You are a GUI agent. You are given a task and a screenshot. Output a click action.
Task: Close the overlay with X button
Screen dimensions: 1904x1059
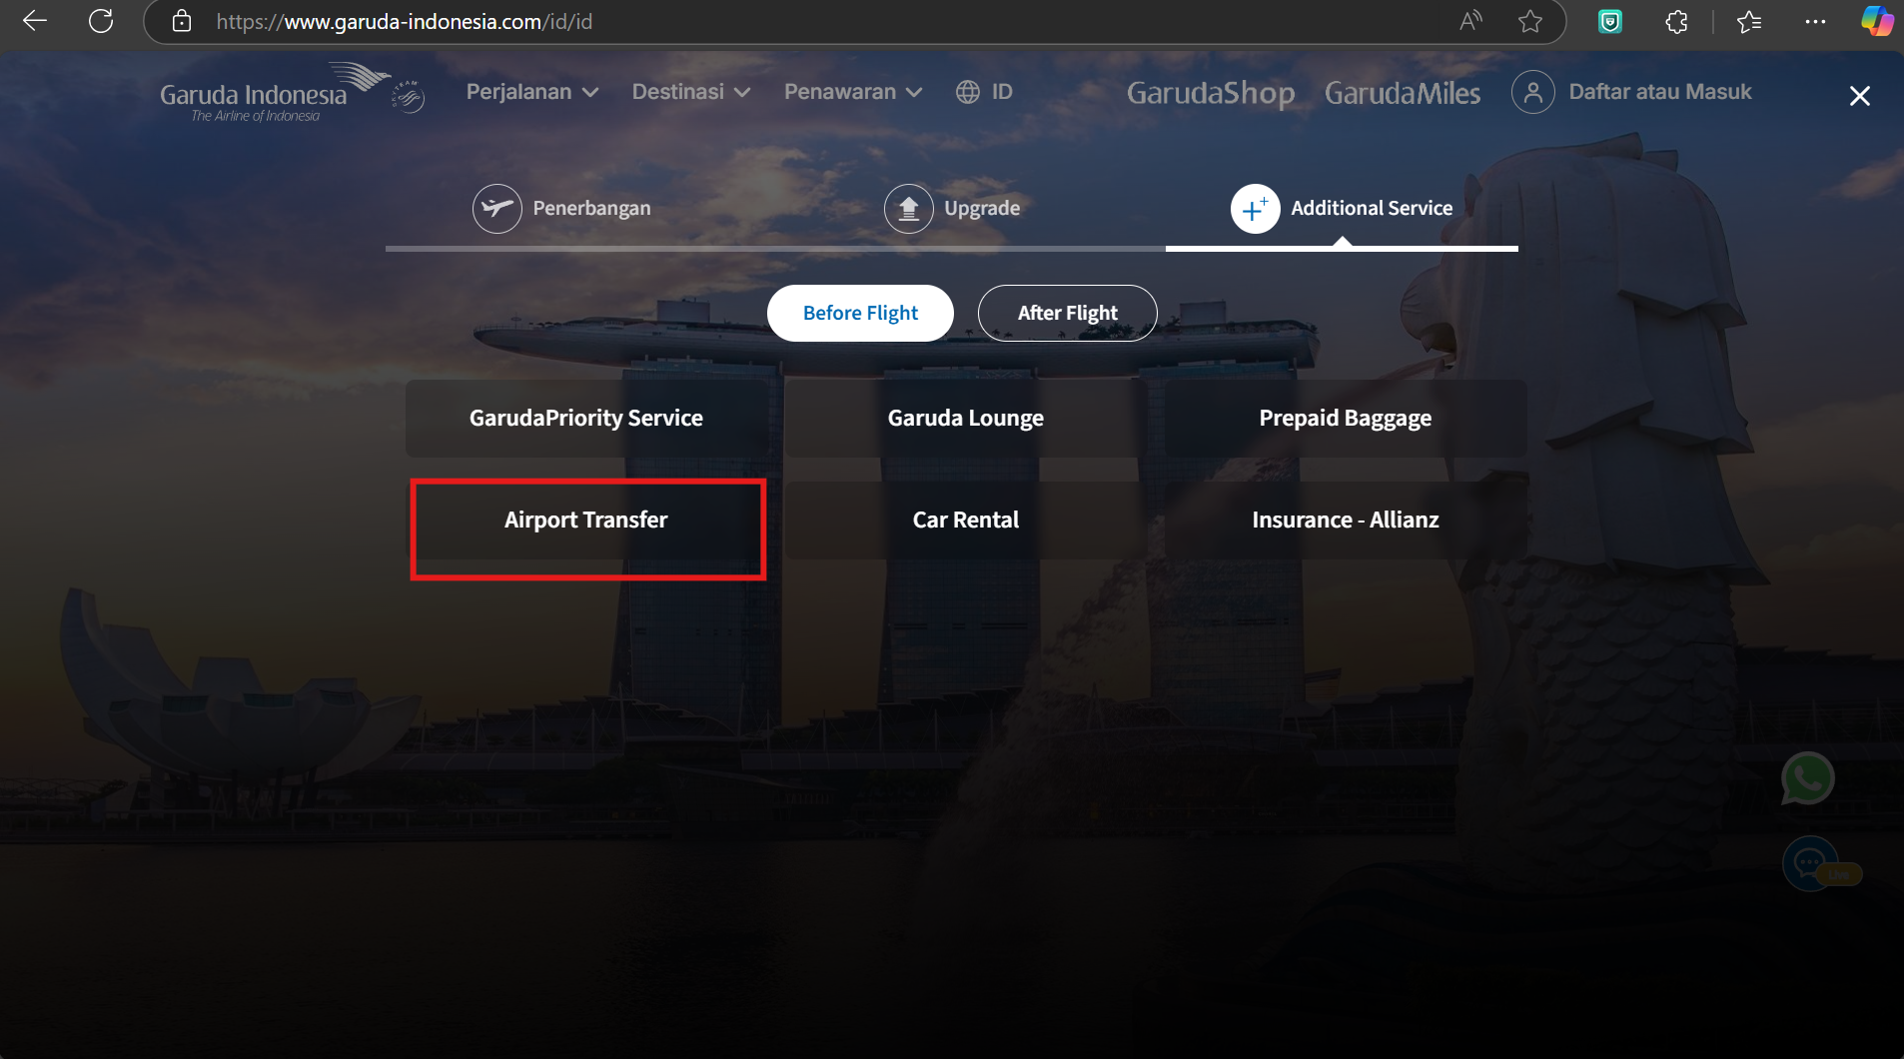[1859, 96]
